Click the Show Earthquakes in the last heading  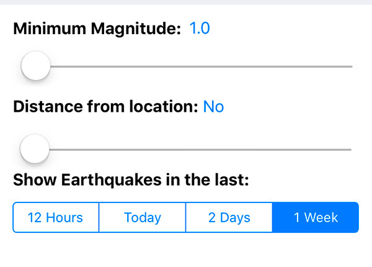point(131,180)
